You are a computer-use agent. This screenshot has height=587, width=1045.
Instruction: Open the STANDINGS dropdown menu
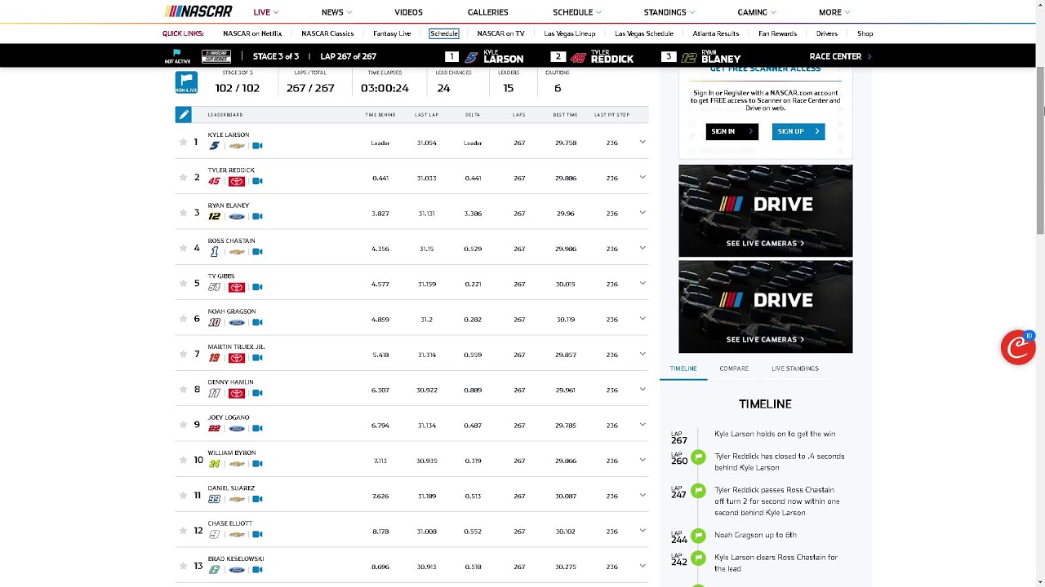pyautogui.click(x=669, y=12)
